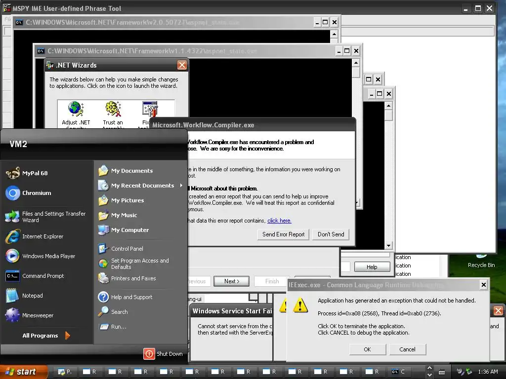The image size is (506, 379).
Task: Click the taskbar scroll-down arrow
Action: 429,376
